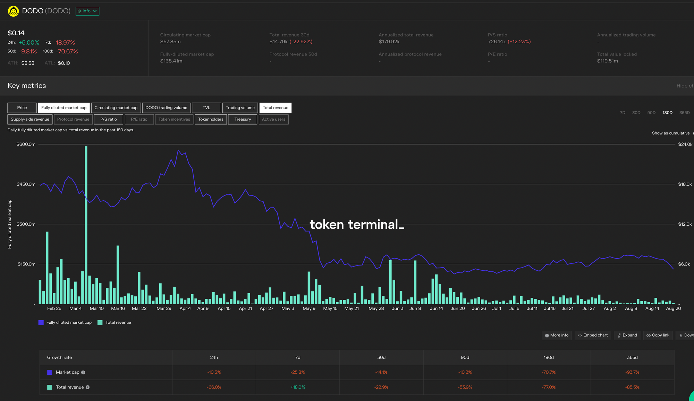This screenshot has width=694, height=401.
Task: Select the Protocol revenue metric
Action: 73,119
